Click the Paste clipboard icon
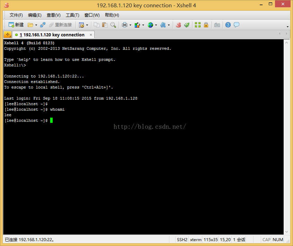Viewport: 293px width, 246px height. point(105,25)
